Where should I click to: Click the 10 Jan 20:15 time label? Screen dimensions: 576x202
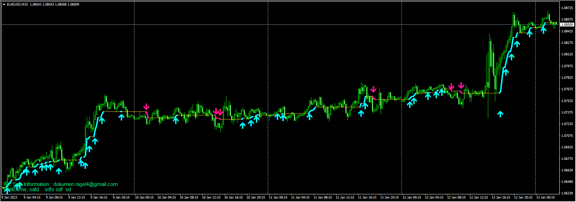(256, 197)
